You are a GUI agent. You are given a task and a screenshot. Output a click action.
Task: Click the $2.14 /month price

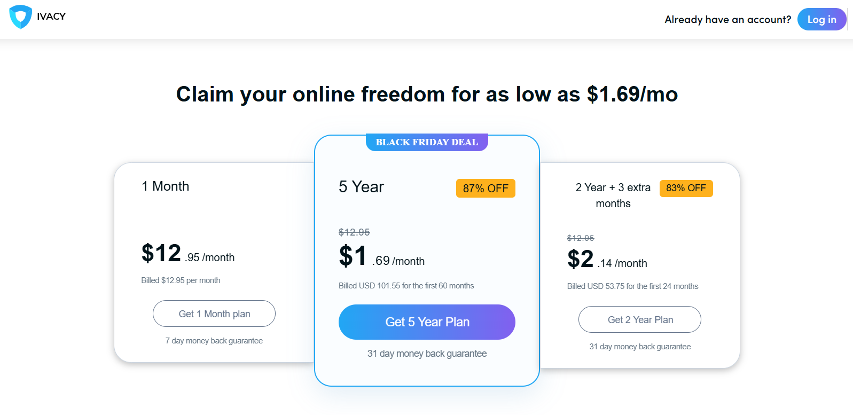pyautogui.click(x=607, y=260)
